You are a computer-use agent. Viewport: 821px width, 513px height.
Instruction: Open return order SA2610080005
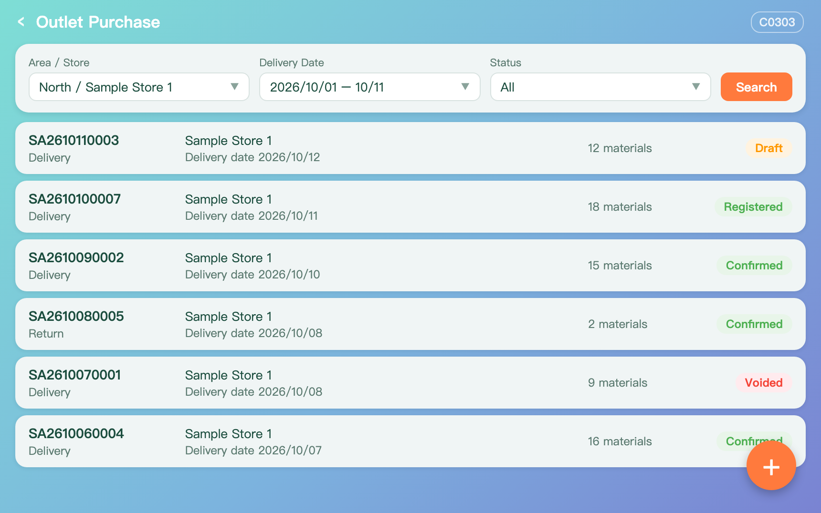(410, 324)
